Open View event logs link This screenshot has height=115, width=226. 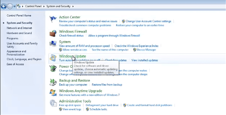coord(72,109)
